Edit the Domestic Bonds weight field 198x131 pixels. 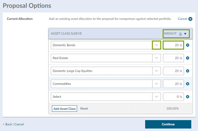tap(173, 45)
